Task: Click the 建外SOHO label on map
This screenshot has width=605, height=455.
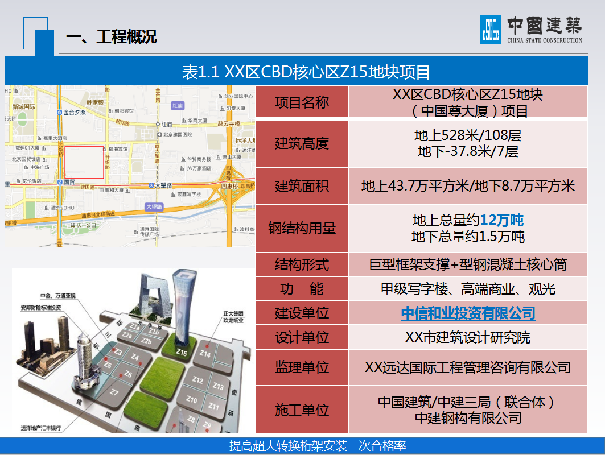Action: [63, 208]
